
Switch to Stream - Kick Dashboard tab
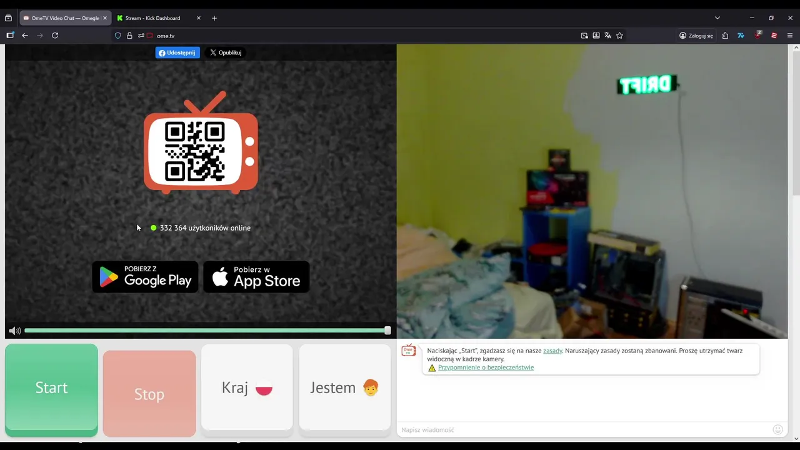pos(152,18)
